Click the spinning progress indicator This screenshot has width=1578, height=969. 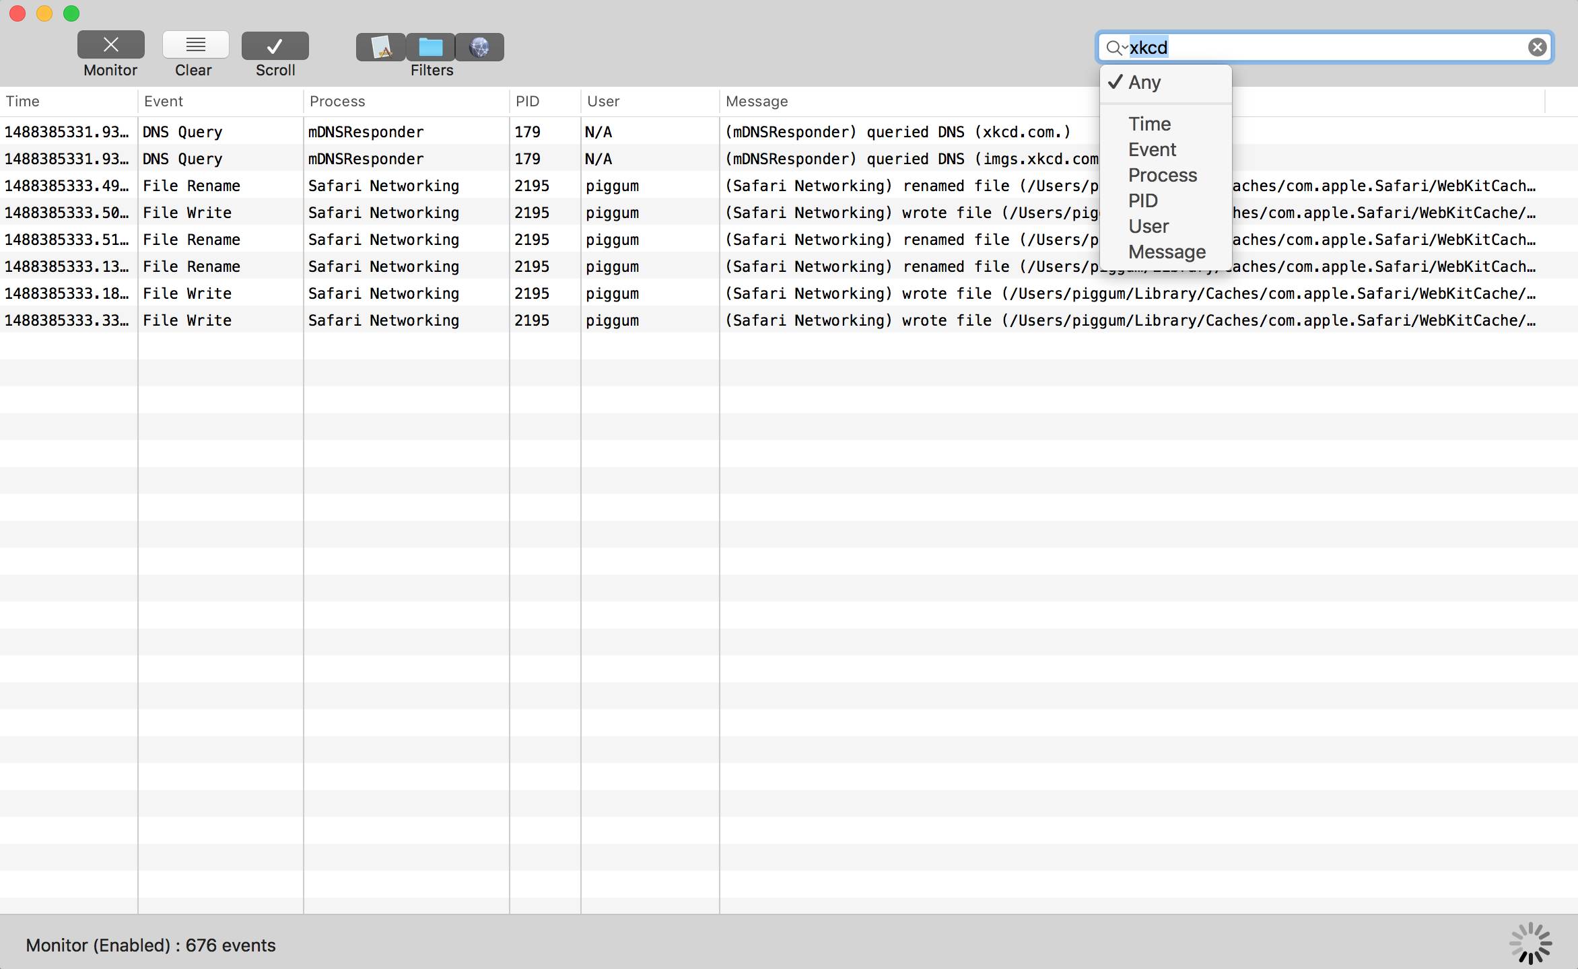[x=1530, y=943]
